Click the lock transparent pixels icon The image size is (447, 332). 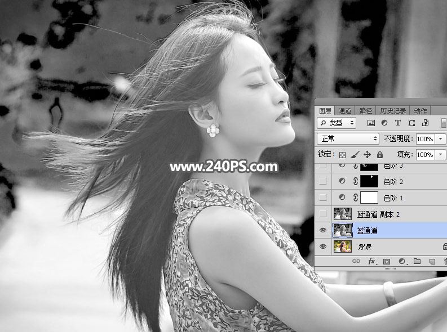(342, 155)
